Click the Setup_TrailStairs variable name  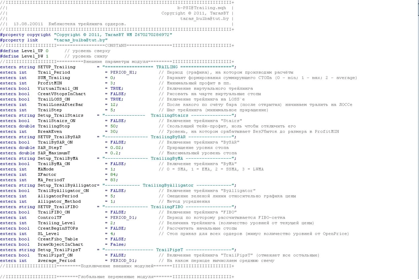coord(61,115)
